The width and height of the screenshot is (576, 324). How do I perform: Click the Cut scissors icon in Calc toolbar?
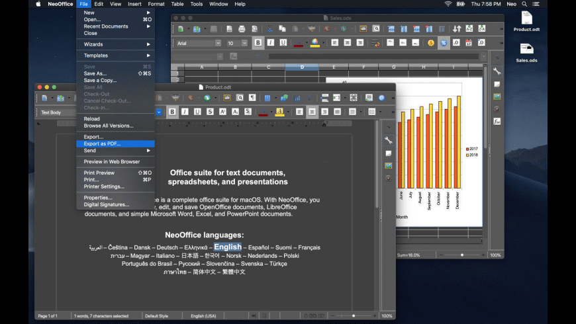[270, 29]
